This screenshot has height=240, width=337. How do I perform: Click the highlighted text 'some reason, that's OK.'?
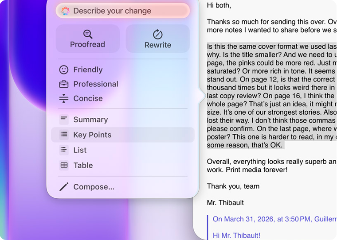245,145
